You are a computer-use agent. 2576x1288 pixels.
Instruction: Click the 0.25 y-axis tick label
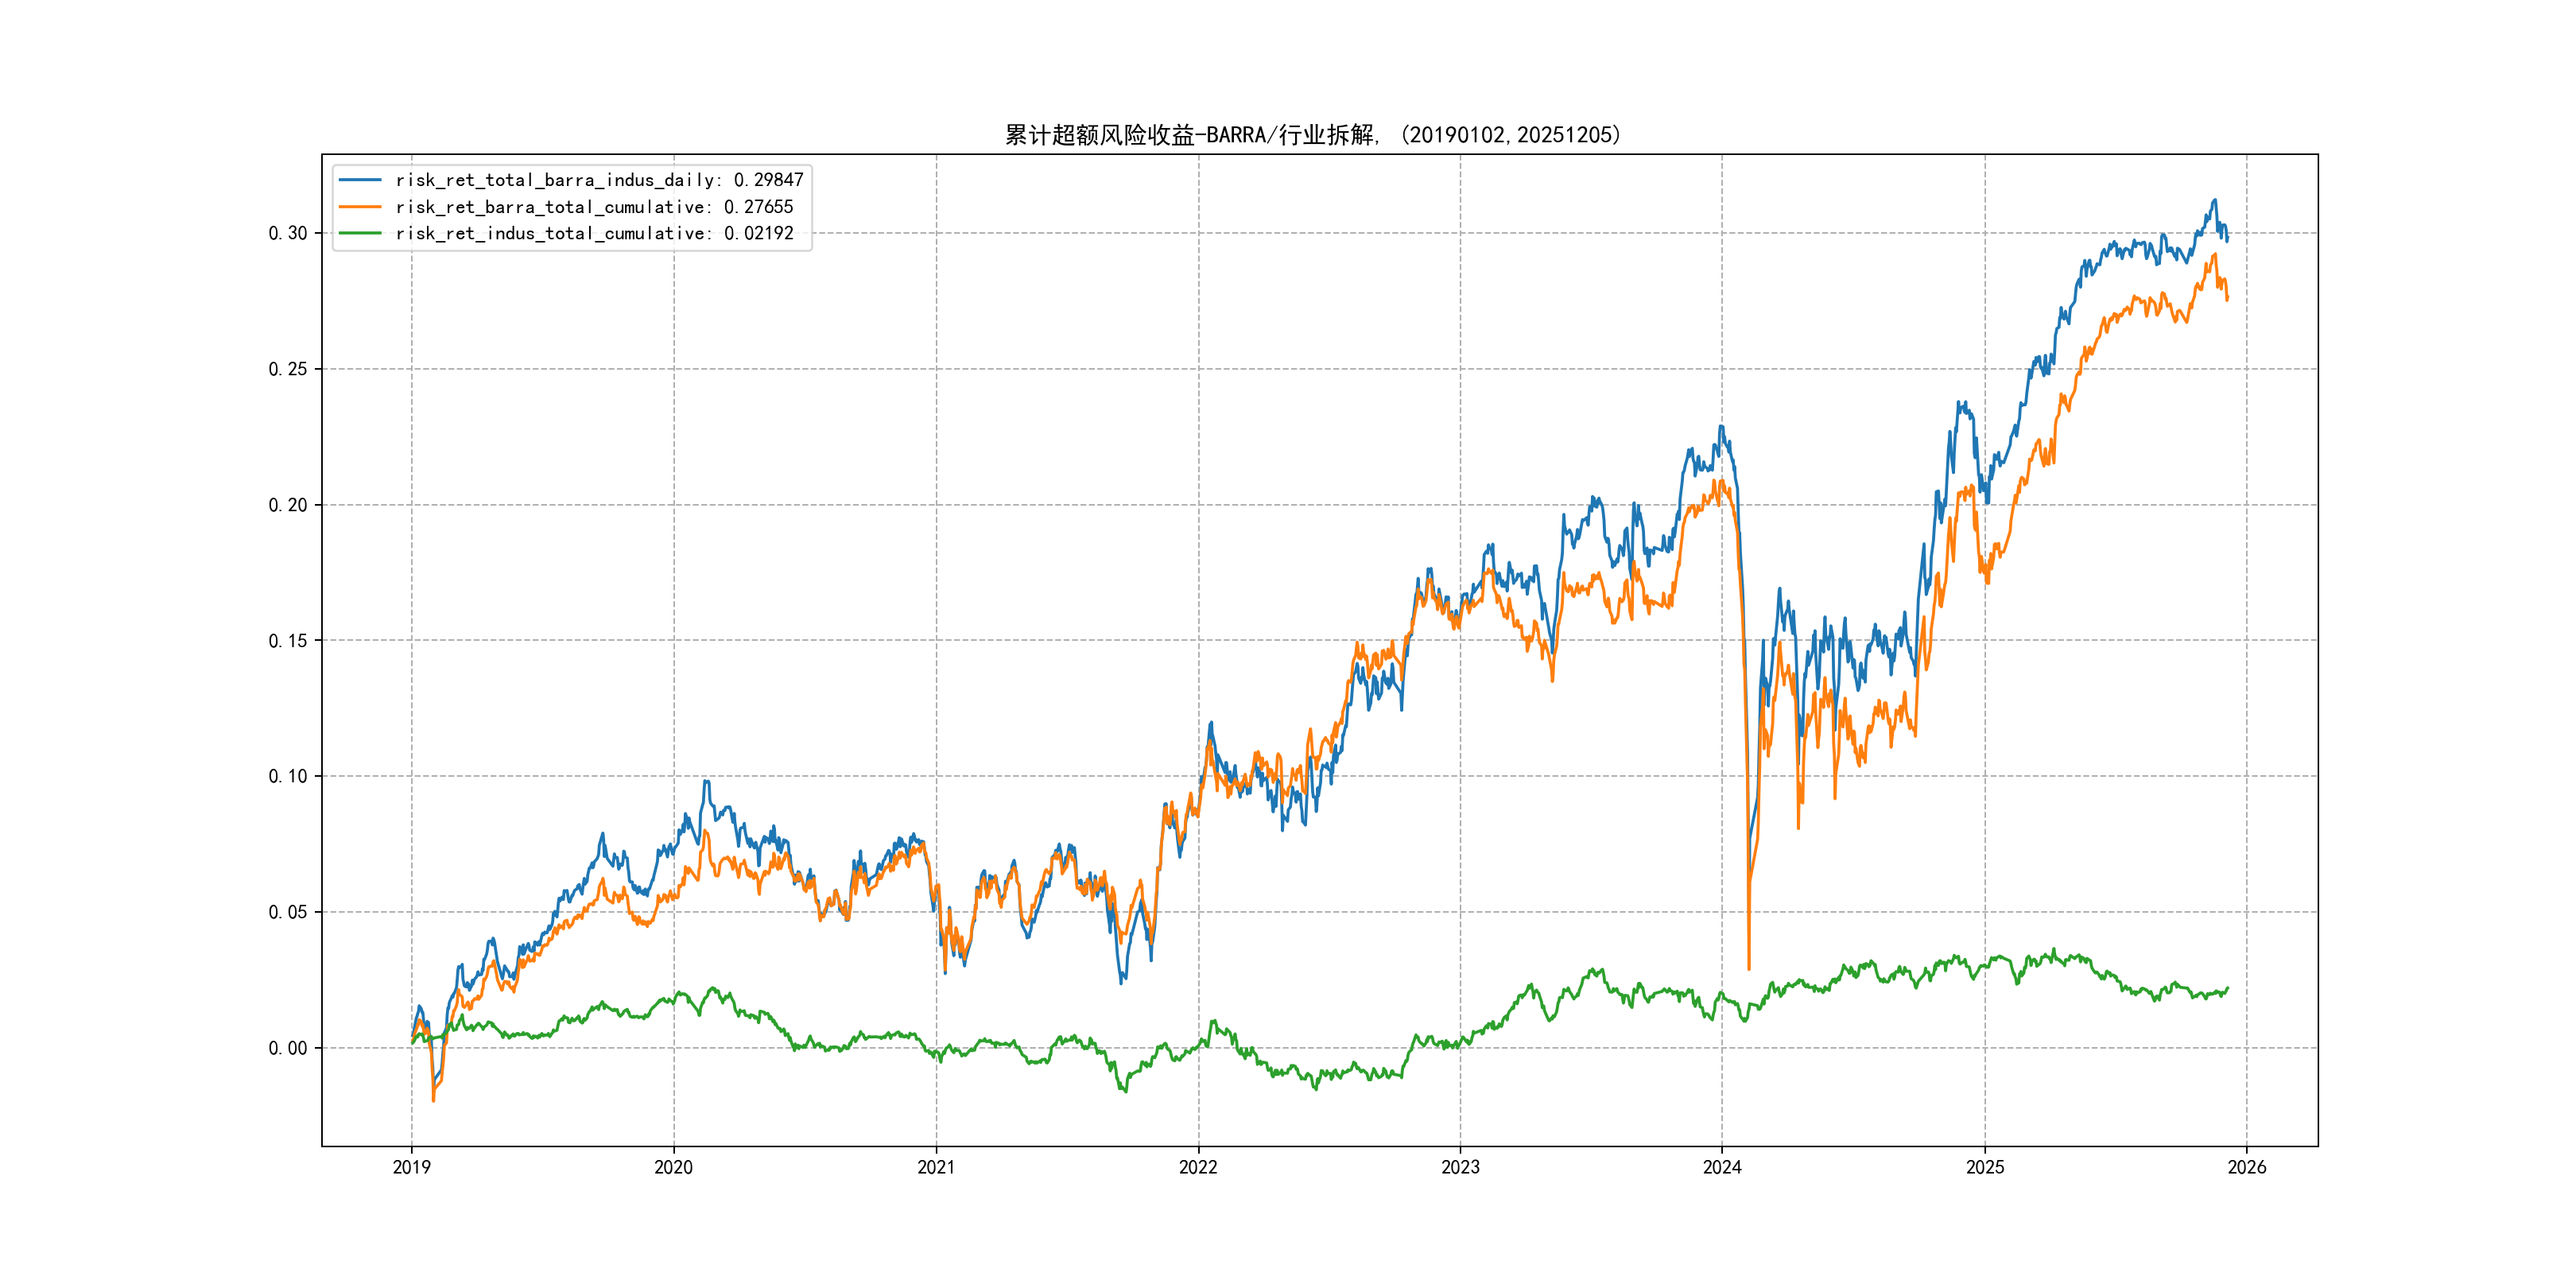point(288,369)
